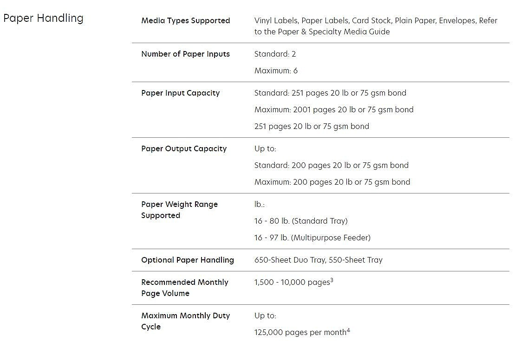This screenshot has width=521, height=341.
Task: Click the Paper Output Capacity label
Action: pyautogui.click(x=184, y=148)
